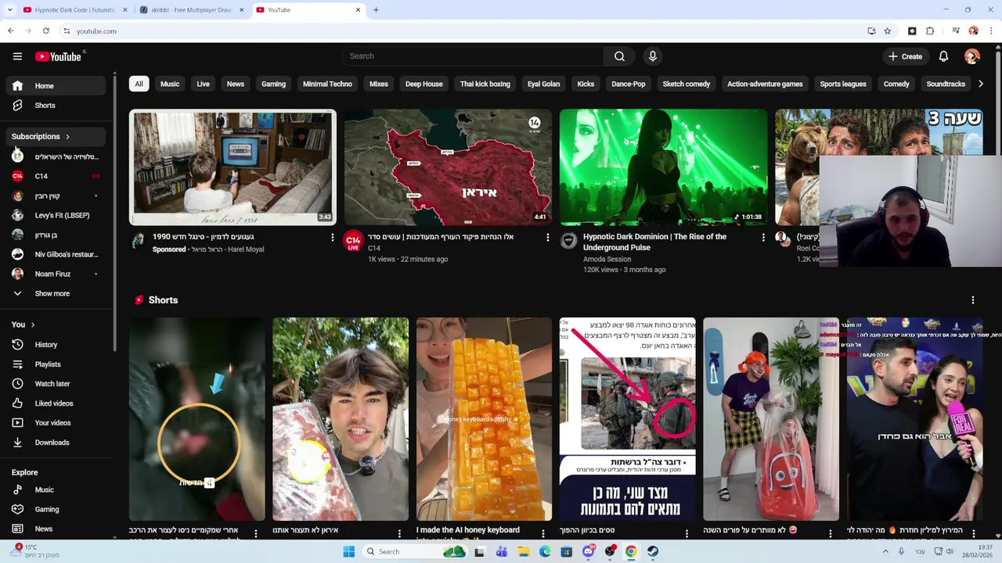Open a new browser tab with plus
Viewport: 1002px width, 563px height.
click(x=376, y=10)
